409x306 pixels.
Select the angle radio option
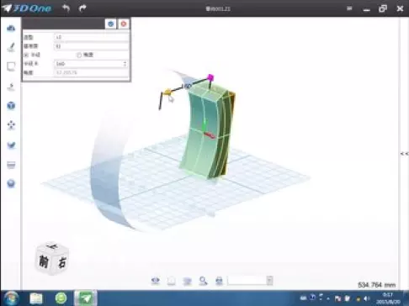(79, 55)
